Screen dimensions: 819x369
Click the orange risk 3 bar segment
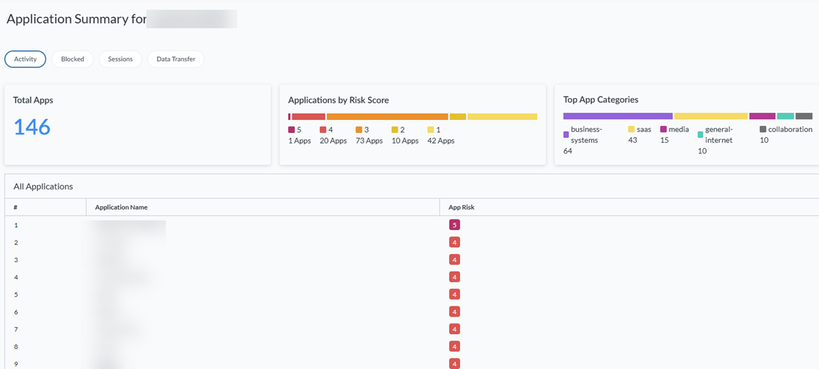[x=387, y=116]
